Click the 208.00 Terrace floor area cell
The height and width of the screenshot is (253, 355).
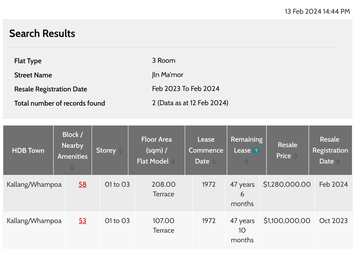(164, 189)
